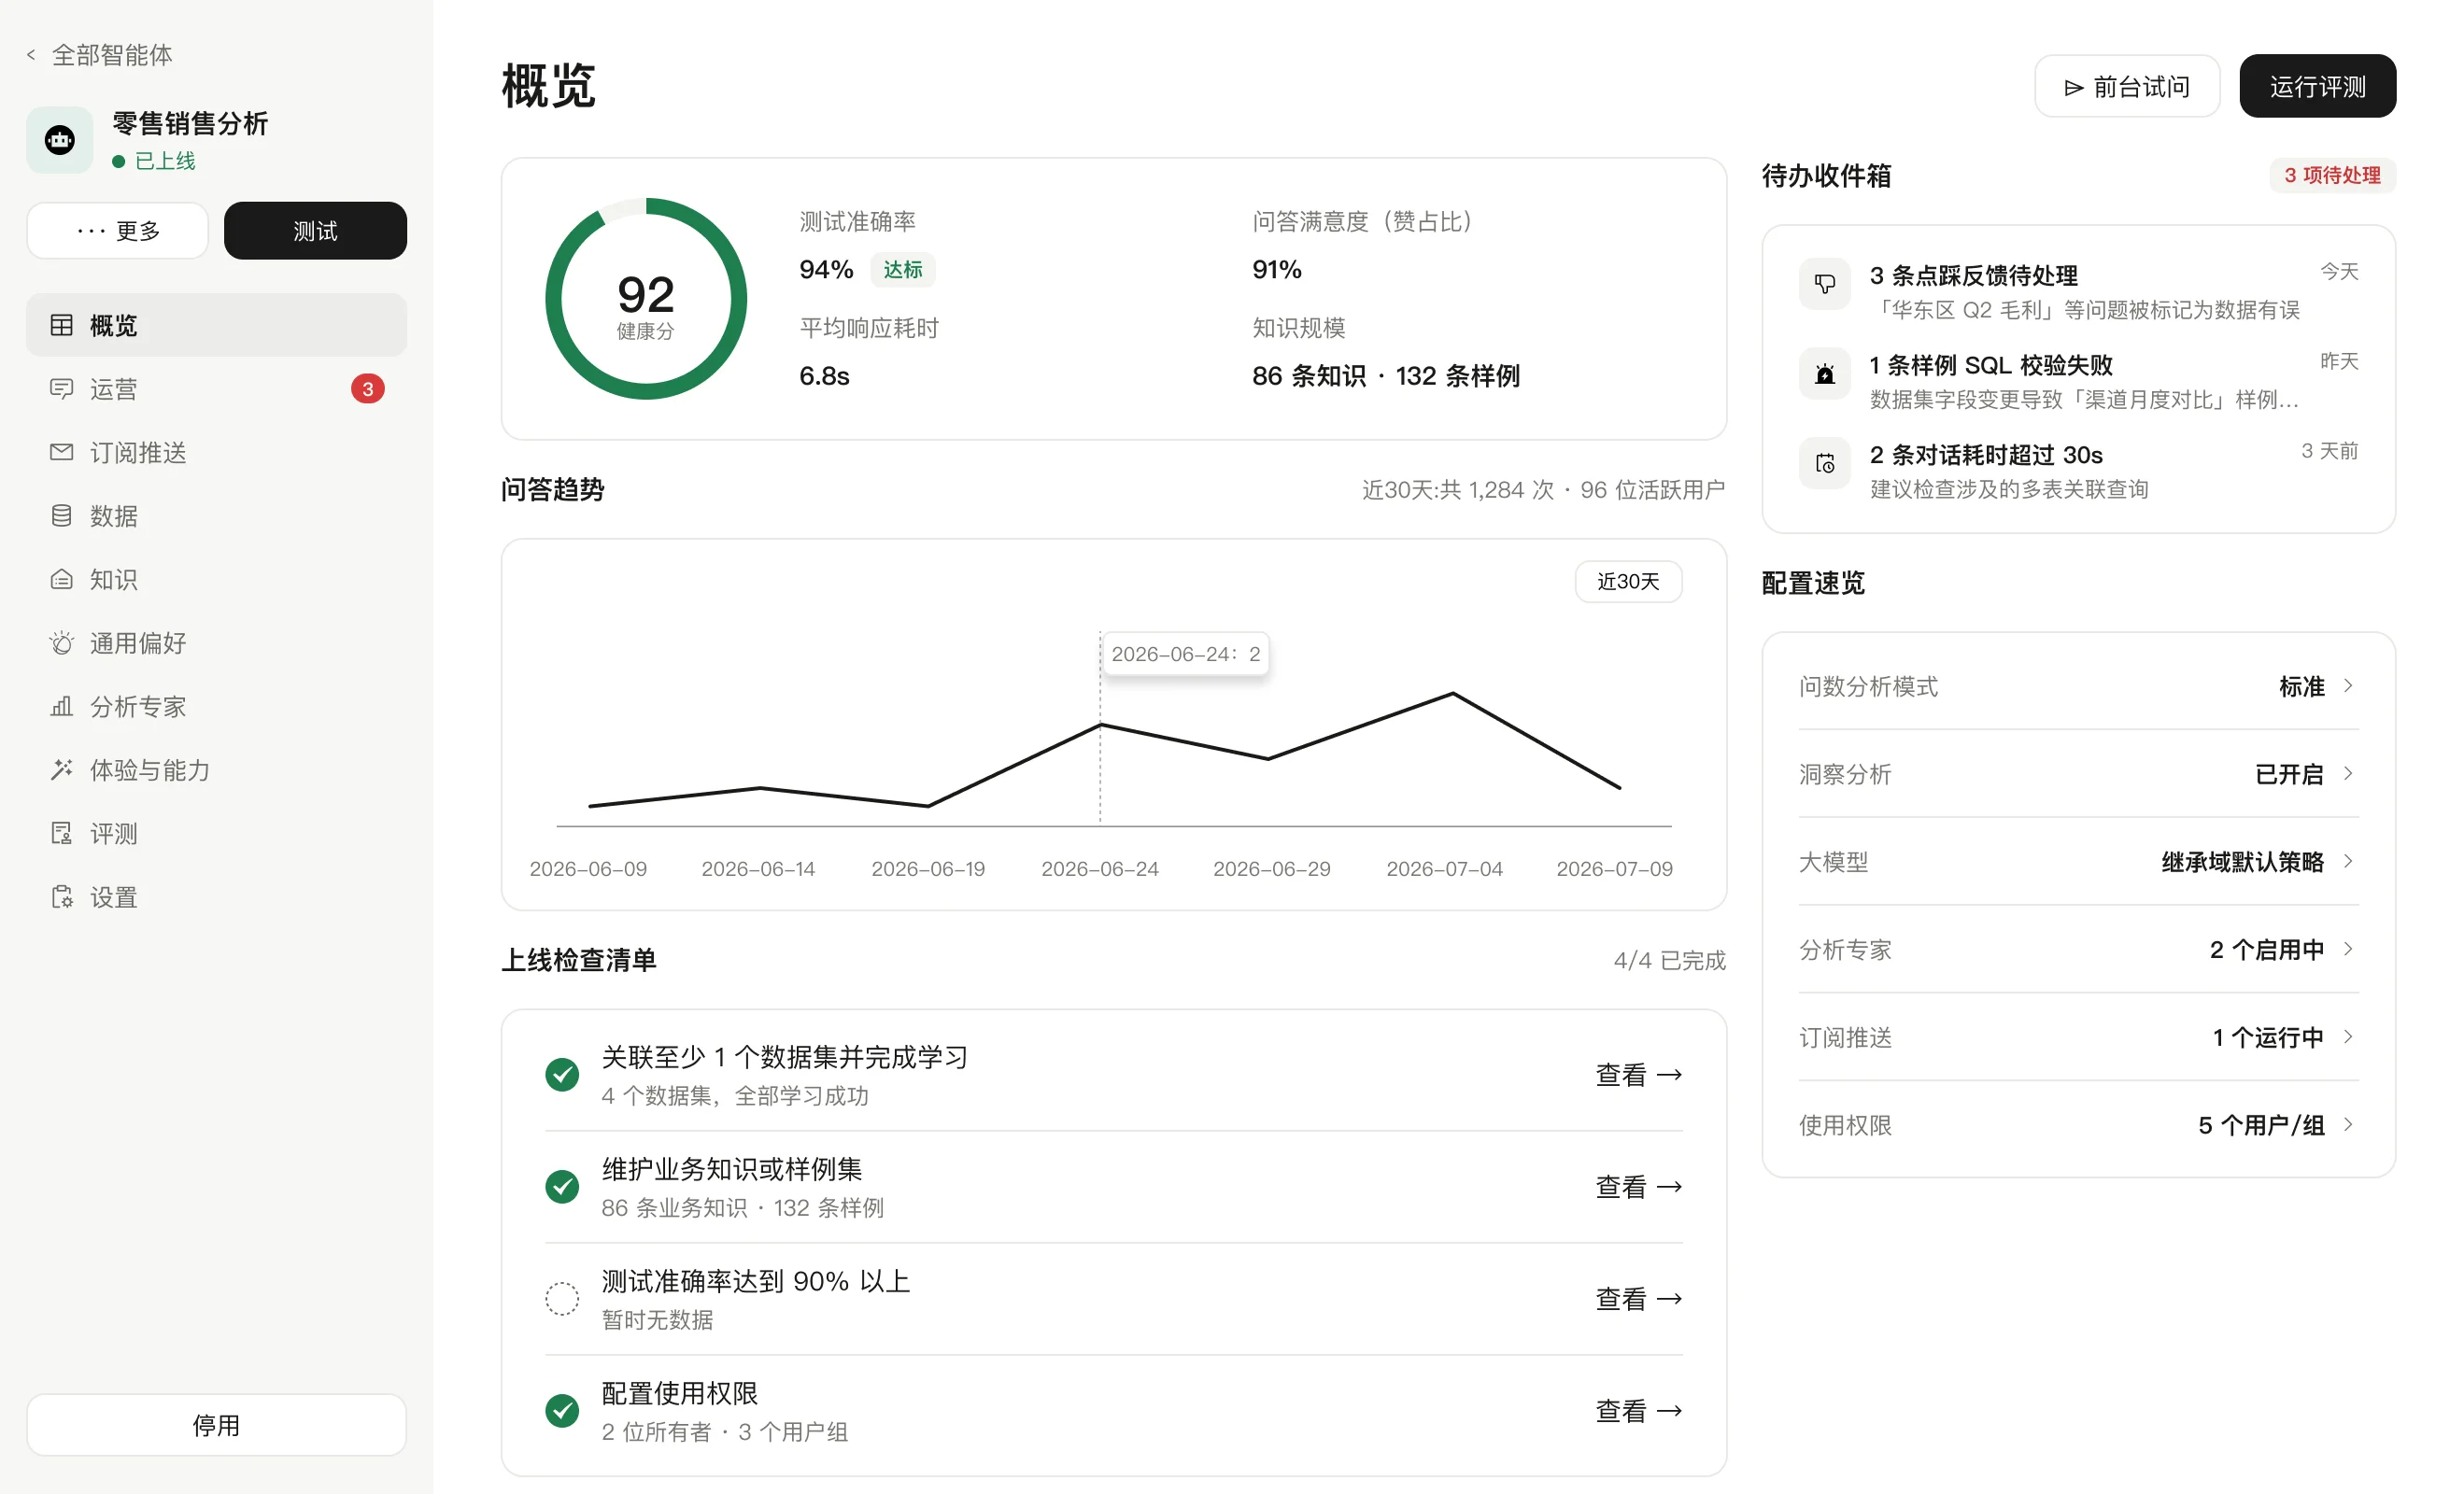Click the 设置 gear-file icon
The image size is (2464, 1494).
61,897
